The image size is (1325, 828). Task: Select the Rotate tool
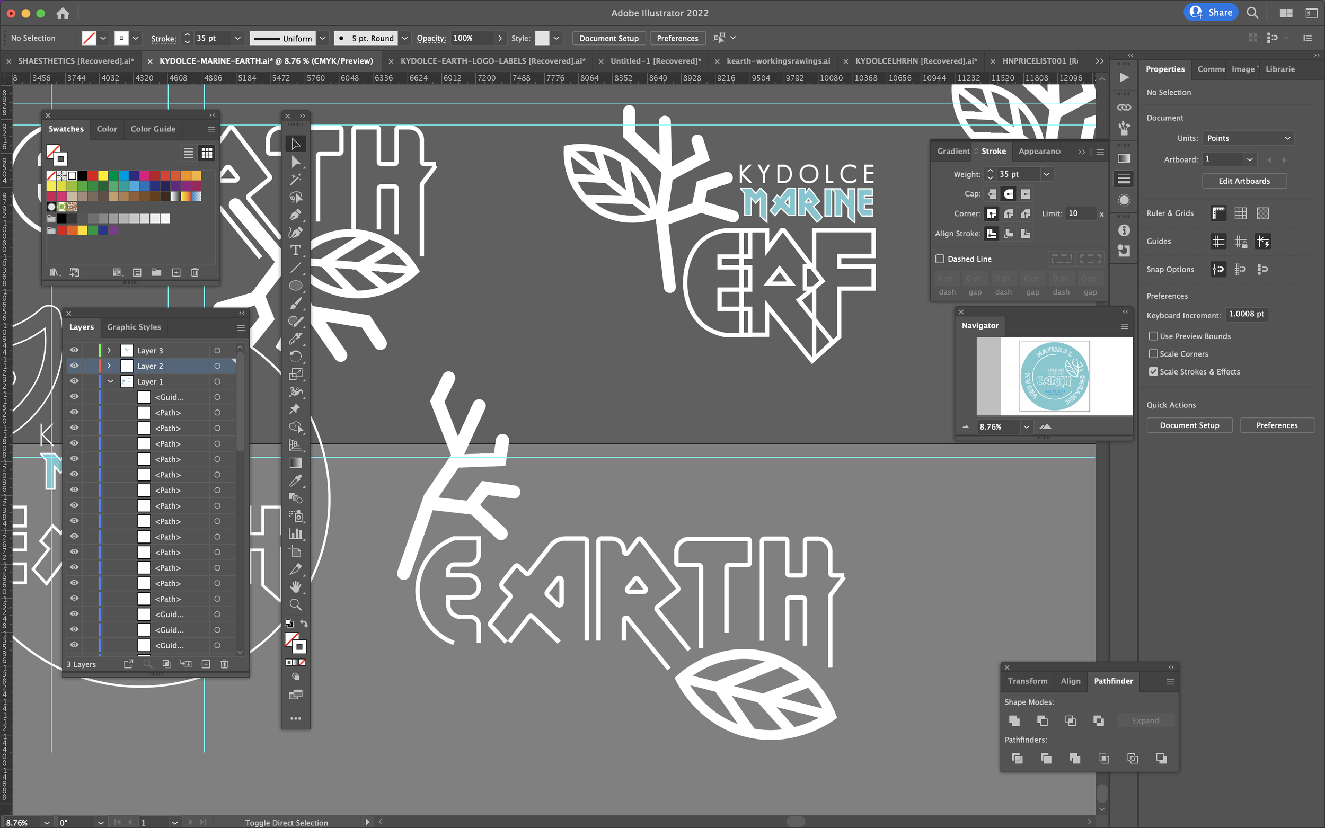(295, 356)
